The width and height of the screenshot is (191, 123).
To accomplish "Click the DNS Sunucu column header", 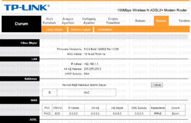I will point(139,108).
